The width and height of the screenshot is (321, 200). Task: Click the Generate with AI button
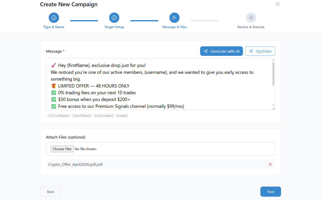221,51
